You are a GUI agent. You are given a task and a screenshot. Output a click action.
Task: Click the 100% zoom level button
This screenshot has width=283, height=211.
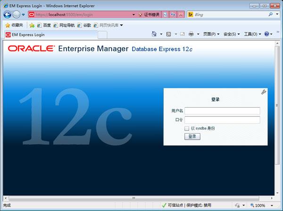[x=258, y=205]
